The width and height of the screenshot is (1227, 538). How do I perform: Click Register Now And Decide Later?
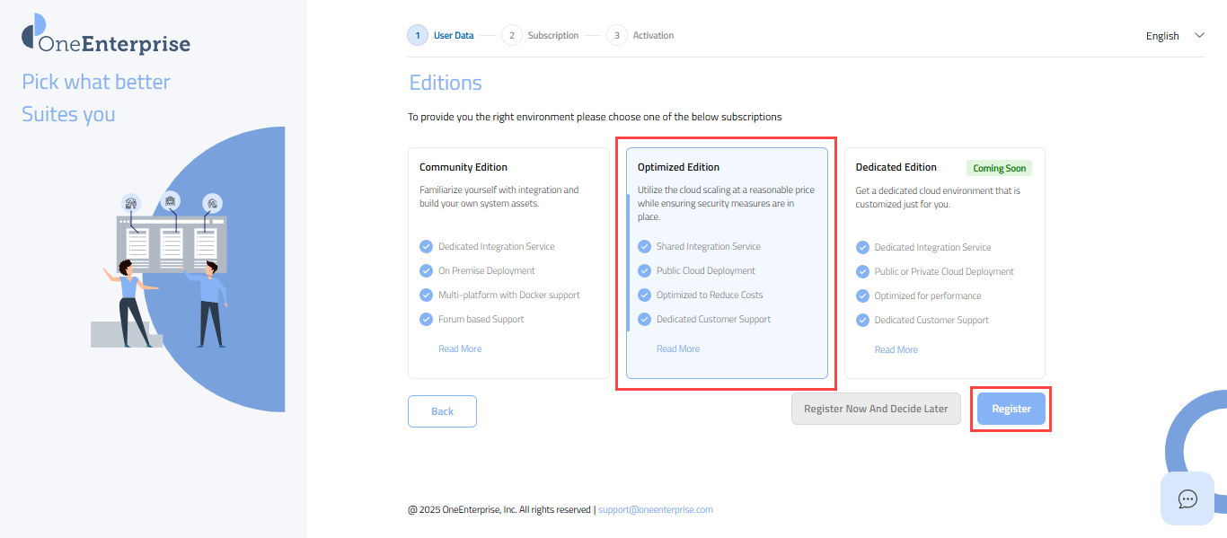click(876, 409)
